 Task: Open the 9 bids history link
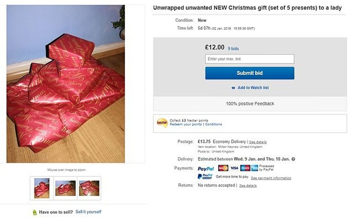[233, 49]
